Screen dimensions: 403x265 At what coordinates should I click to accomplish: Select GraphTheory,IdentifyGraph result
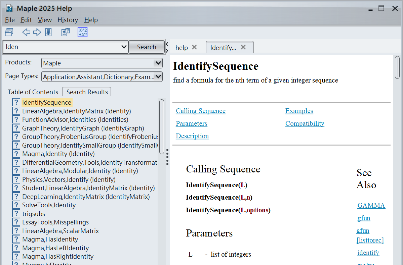(x=83, y=128)
